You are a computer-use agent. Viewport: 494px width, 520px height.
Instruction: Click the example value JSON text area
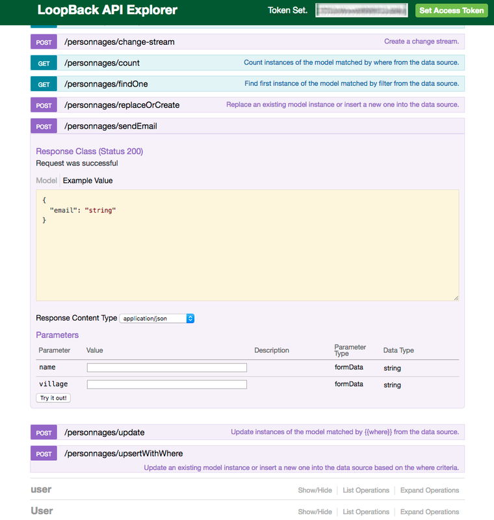[x=248, y=246]
